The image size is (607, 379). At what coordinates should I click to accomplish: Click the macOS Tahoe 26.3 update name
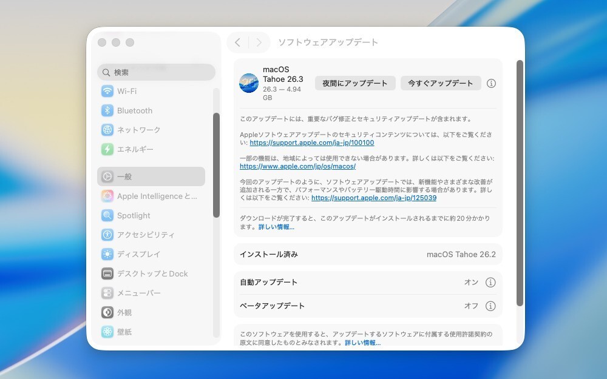pyautogui.click(x=283, y=74)
